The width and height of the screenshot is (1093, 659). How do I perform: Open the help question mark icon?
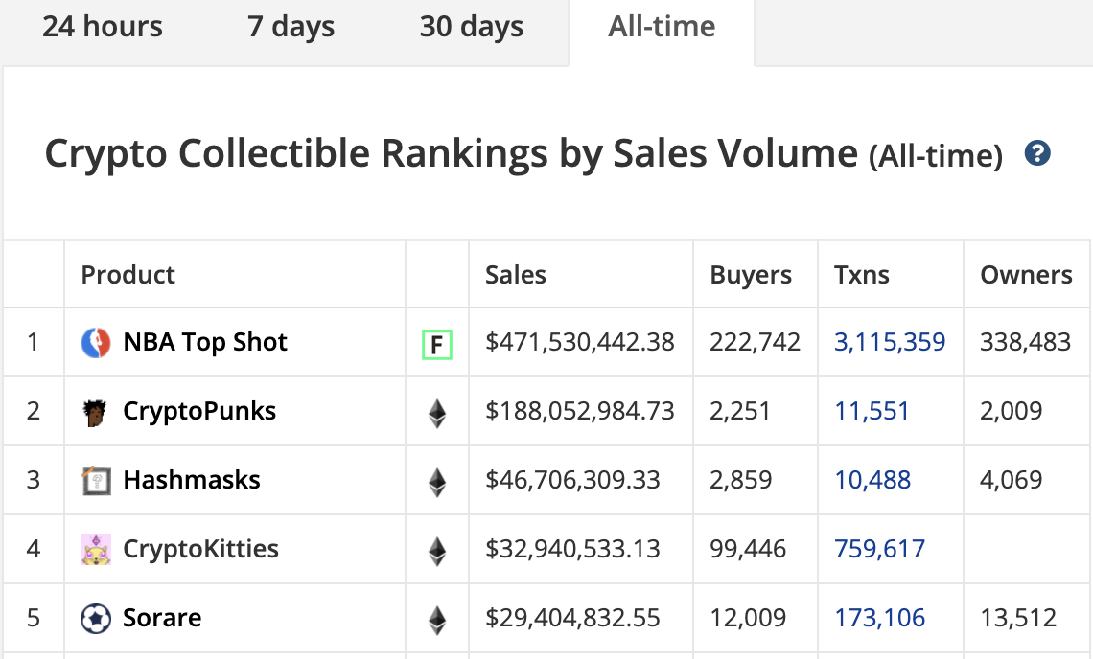(x=1037, y=152)
